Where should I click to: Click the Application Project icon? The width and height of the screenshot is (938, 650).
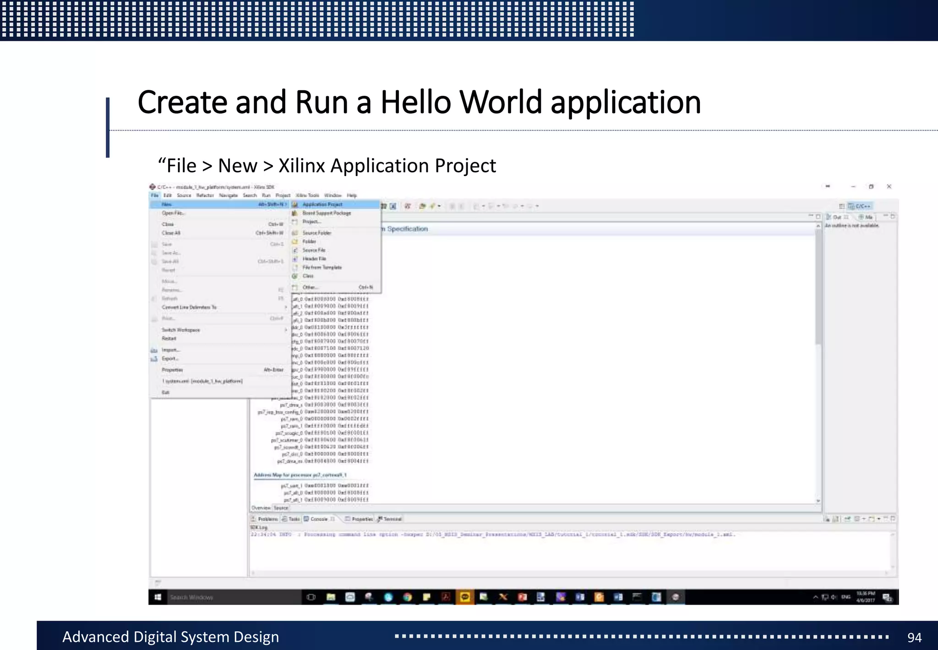coord(295,204)
